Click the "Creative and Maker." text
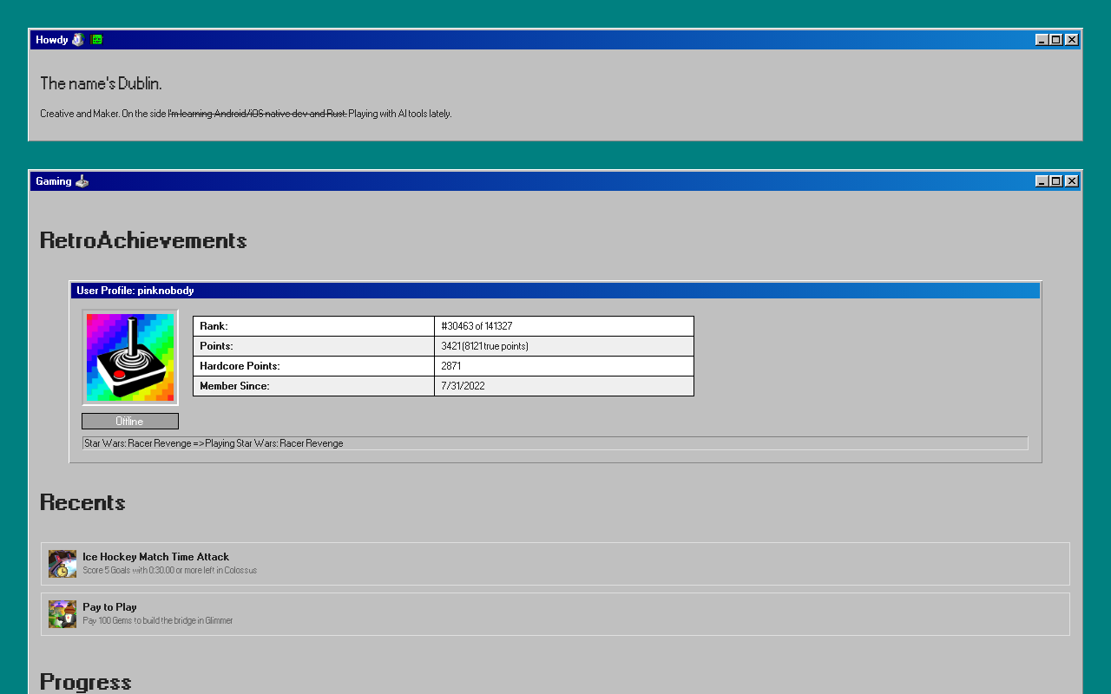Screen dimensions: 1111x694 point(80,114)
